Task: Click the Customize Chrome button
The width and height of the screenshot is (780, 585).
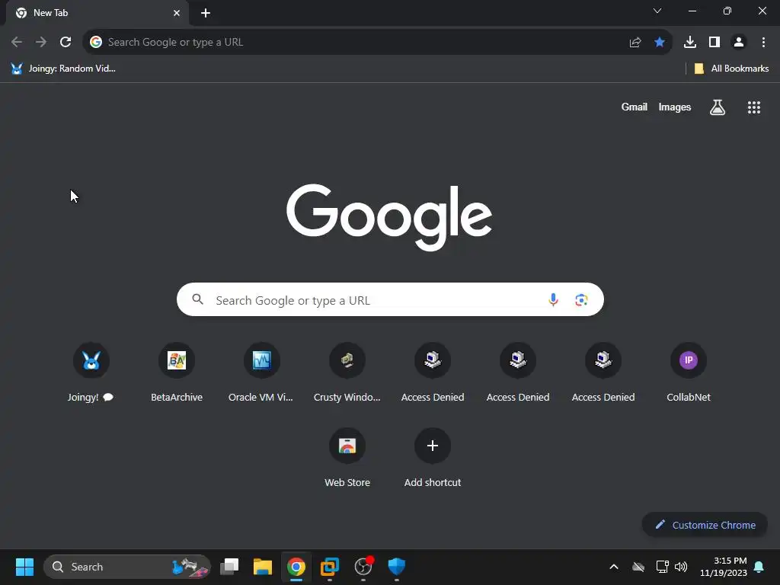Action: coord(705,525)
